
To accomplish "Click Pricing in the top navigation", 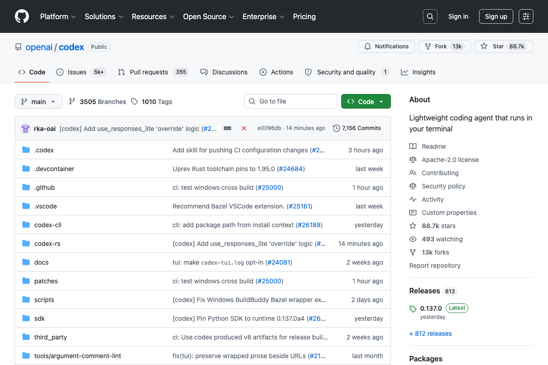I will (x=304, y=16).
